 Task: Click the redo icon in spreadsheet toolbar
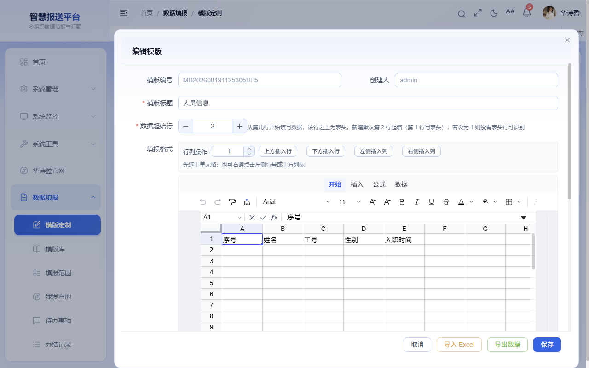(x=218, y=202)
